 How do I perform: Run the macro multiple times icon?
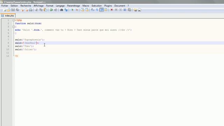pos(125,10)
